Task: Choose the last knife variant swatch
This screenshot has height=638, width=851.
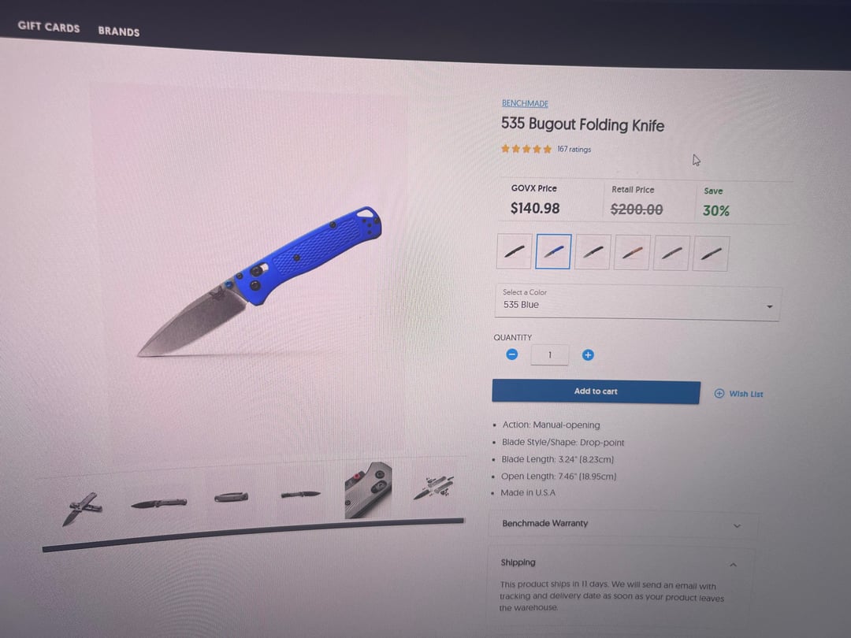Action: click(711, 254)
